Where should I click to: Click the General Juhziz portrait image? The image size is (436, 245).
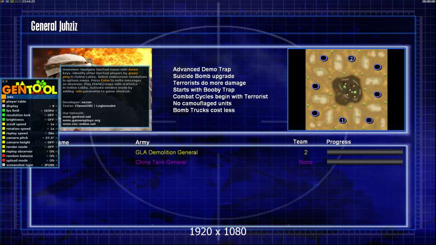tap(92, 89)
